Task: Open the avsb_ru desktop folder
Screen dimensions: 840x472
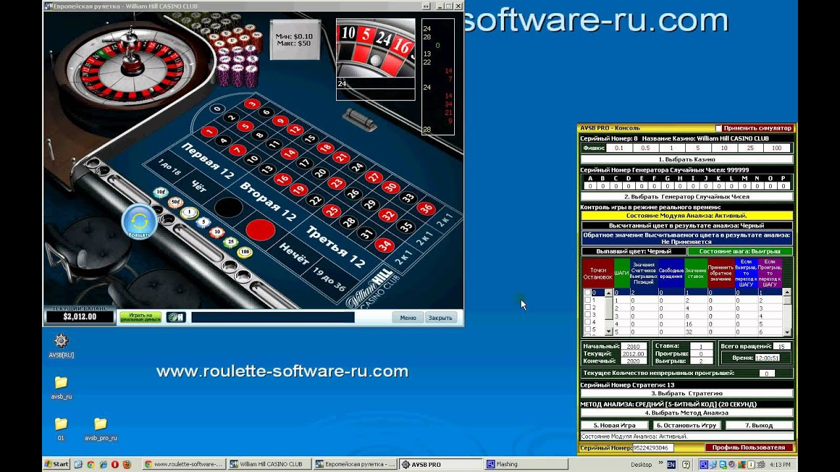Action: [x=61, y=387]
